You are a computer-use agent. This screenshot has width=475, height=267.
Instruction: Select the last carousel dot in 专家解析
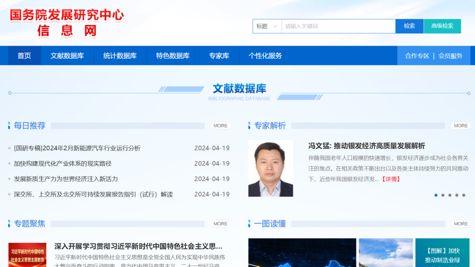(x=464, y=195)
